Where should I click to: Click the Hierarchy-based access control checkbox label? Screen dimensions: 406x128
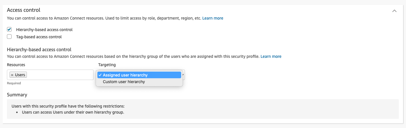pyautogui.click(x=44, y=30)
